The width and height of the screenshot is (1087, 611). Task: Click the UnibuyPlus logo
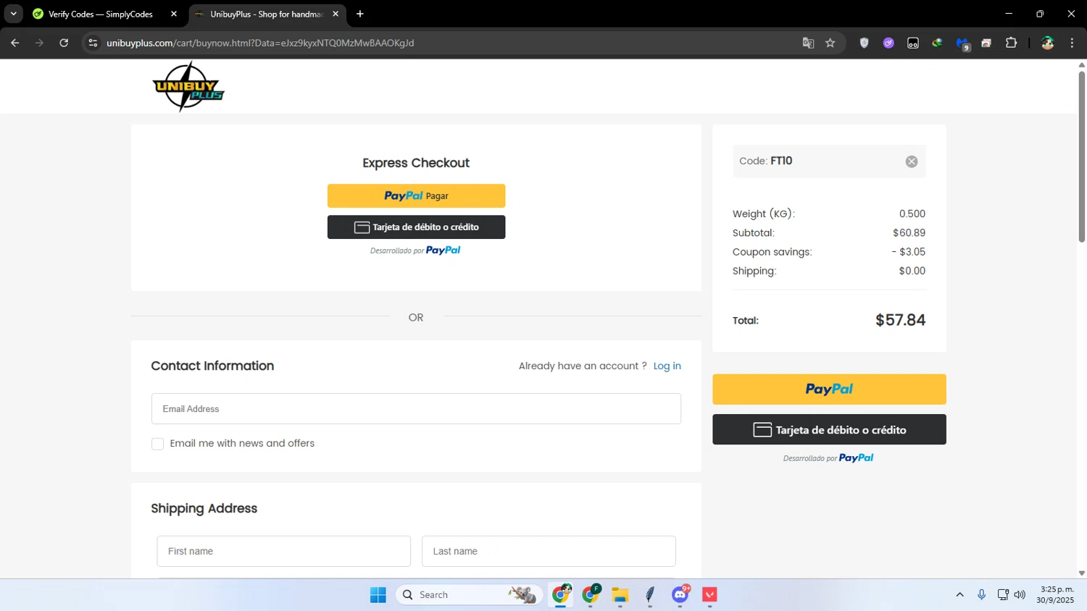[x=188, y=86]
